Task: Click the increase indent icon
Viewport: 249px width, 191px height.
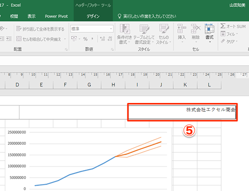Action: point(9,39)
